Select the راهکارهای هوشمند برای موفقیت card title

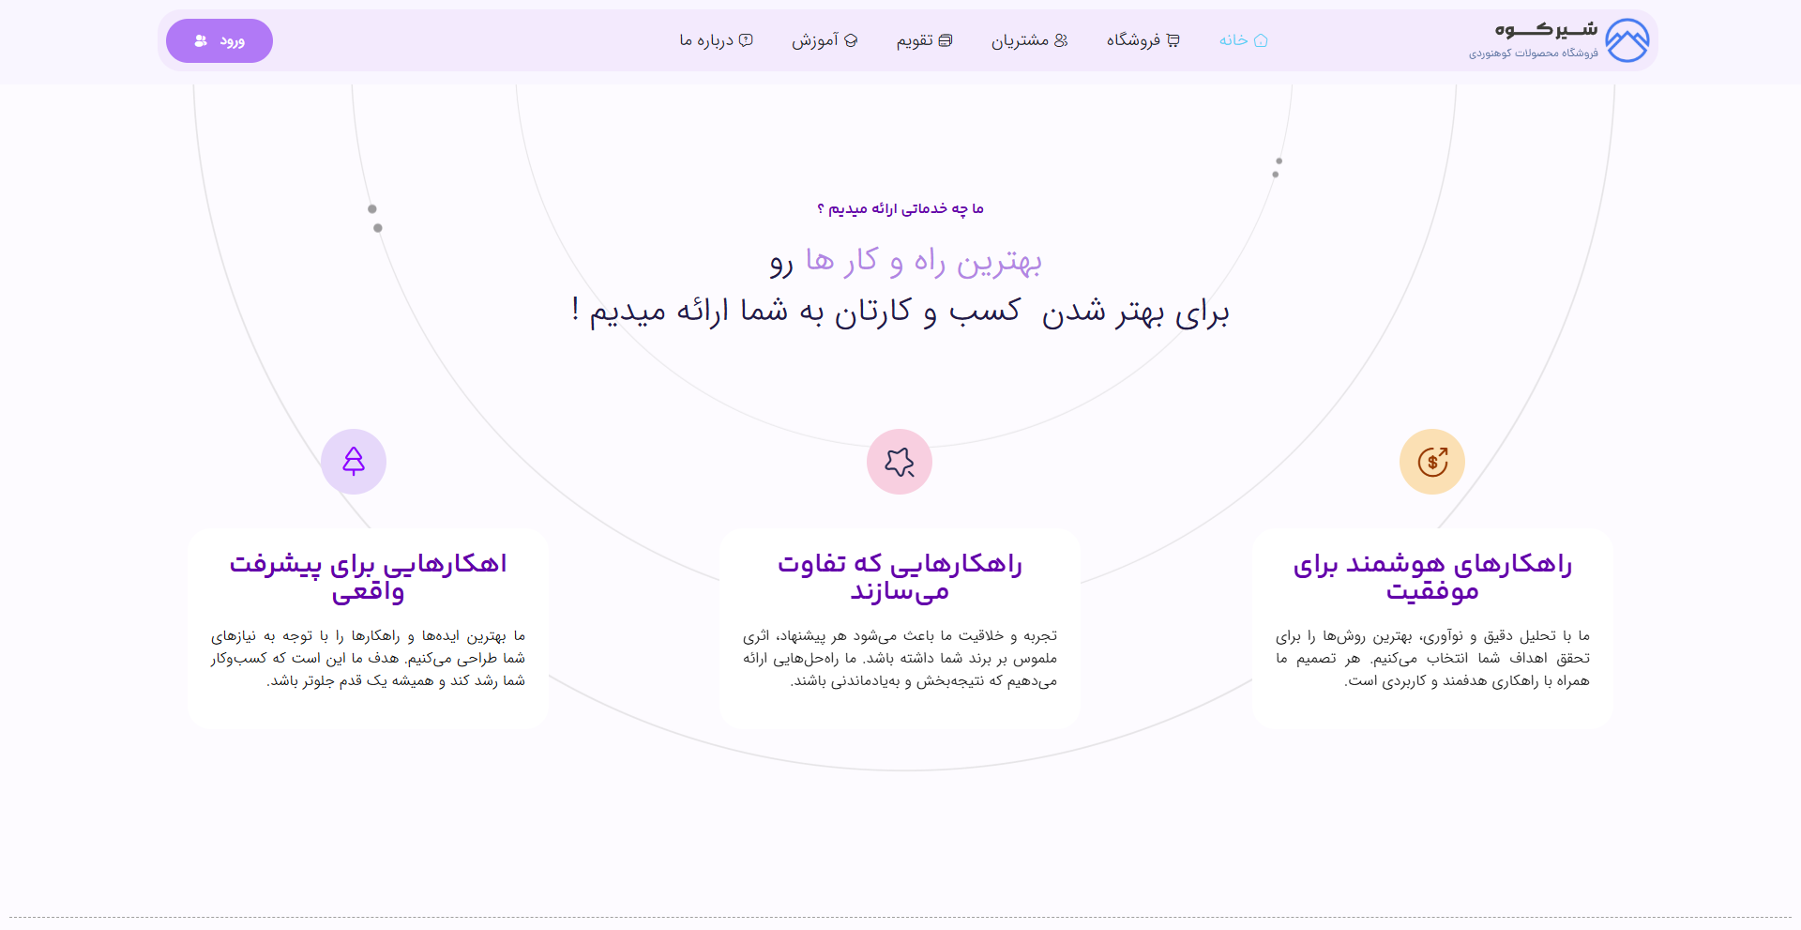1432,576
